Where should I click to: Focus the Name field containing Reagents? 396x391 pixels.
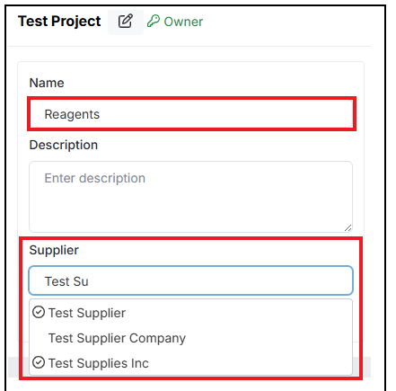(191, 114)
